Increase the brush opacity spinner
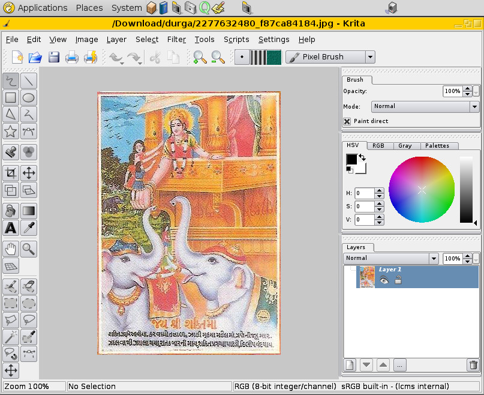Screen dimensions: 484x395 pyautogui.click(x=467, y=88)
